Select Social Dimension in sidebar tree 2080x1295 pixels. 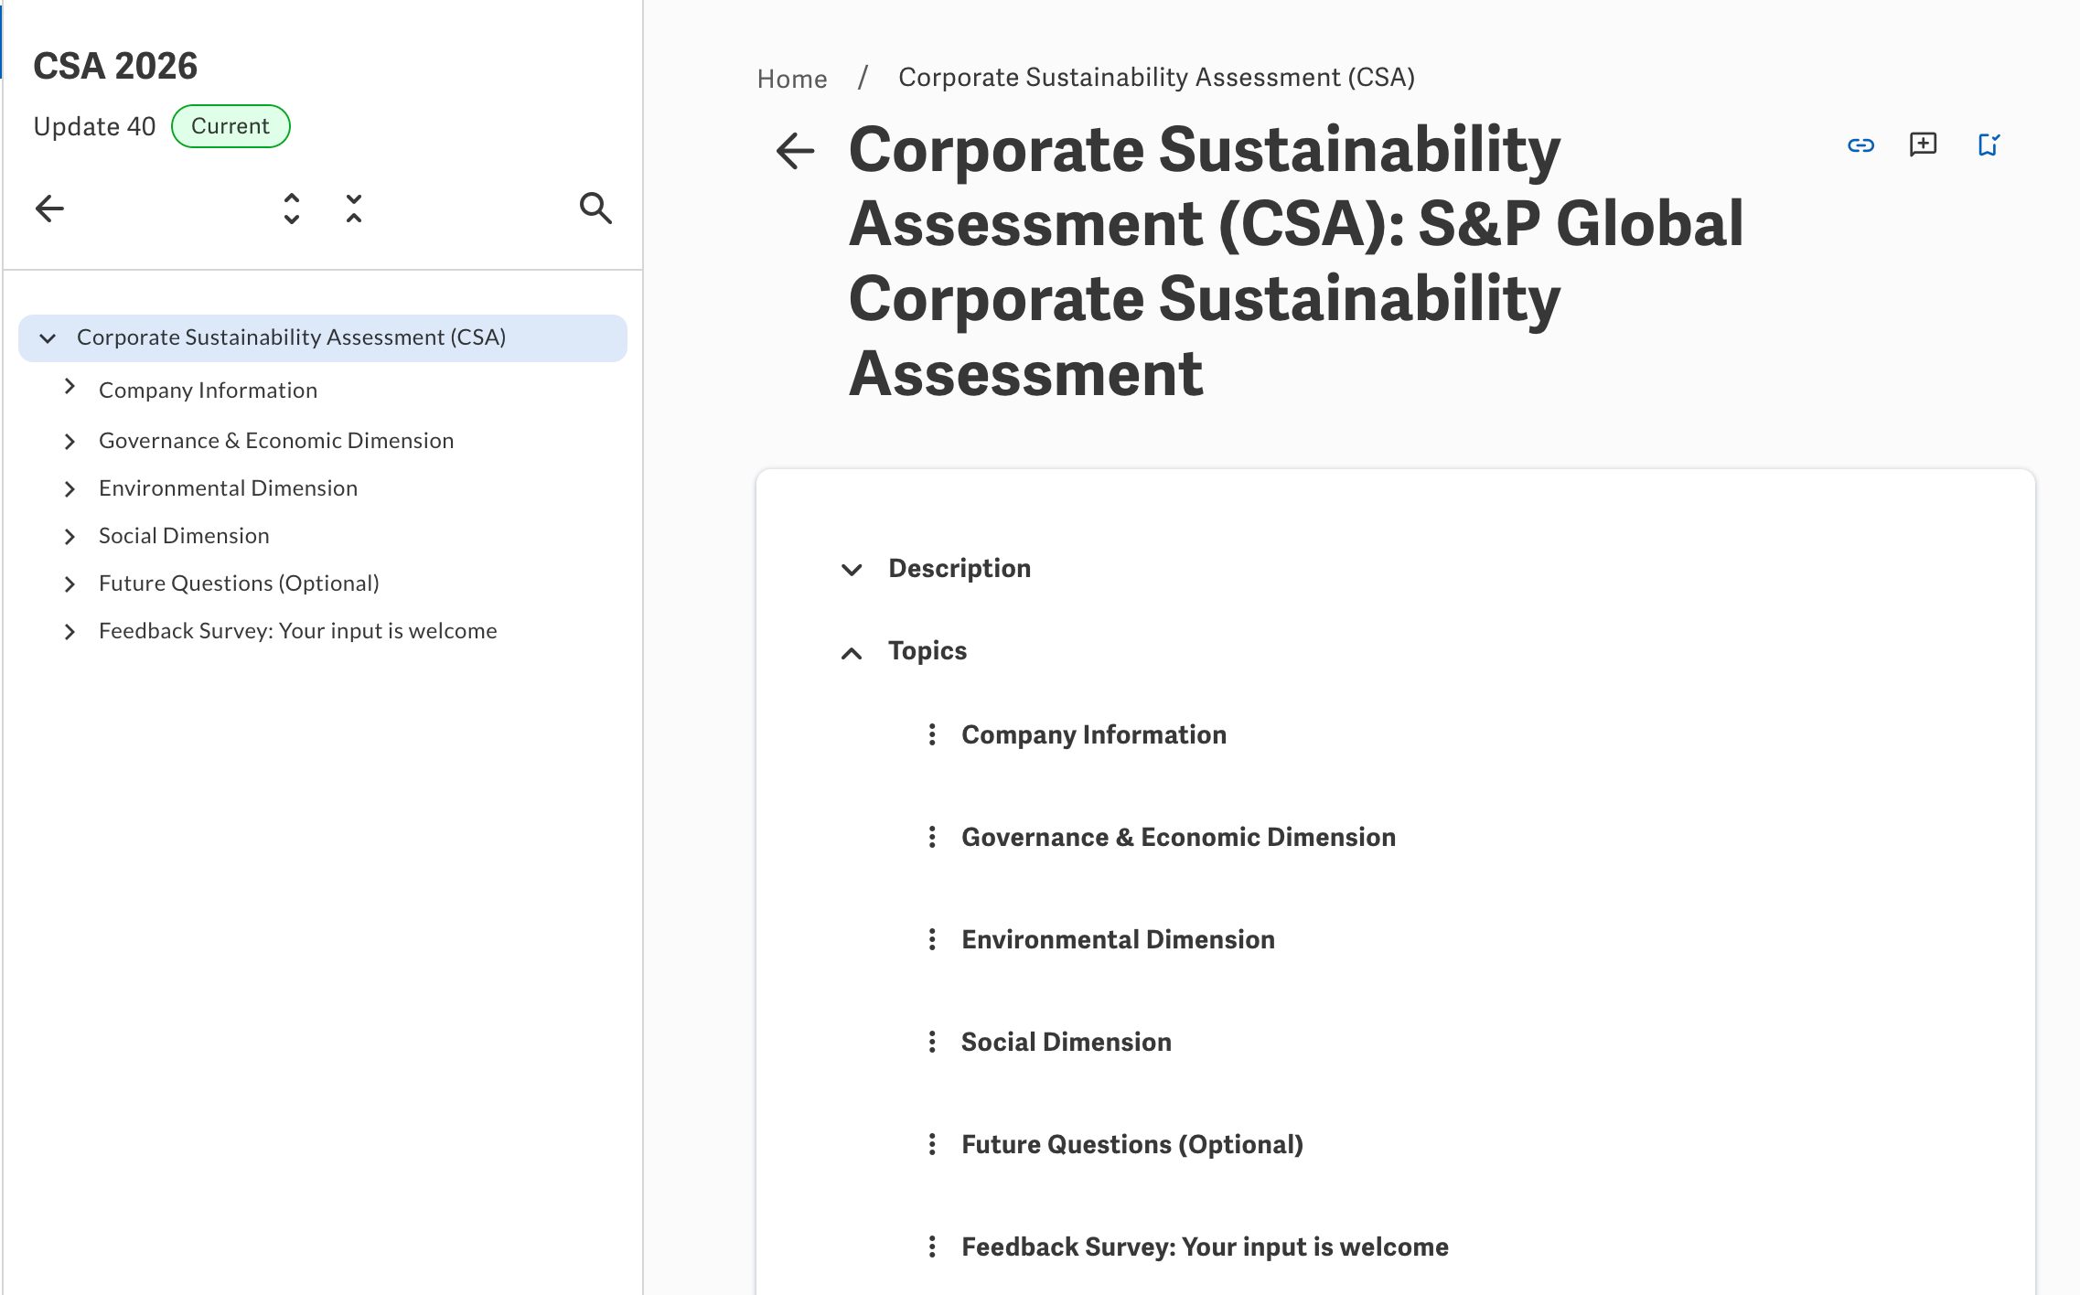pyautogui.click(x=184, y=536)
